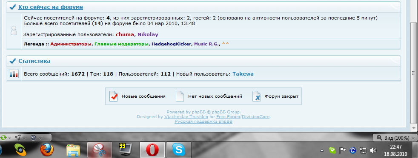Click the magnifier icon beside Вид (100%)
This screenshot has height=158, width=418.
tap(379, 138)
